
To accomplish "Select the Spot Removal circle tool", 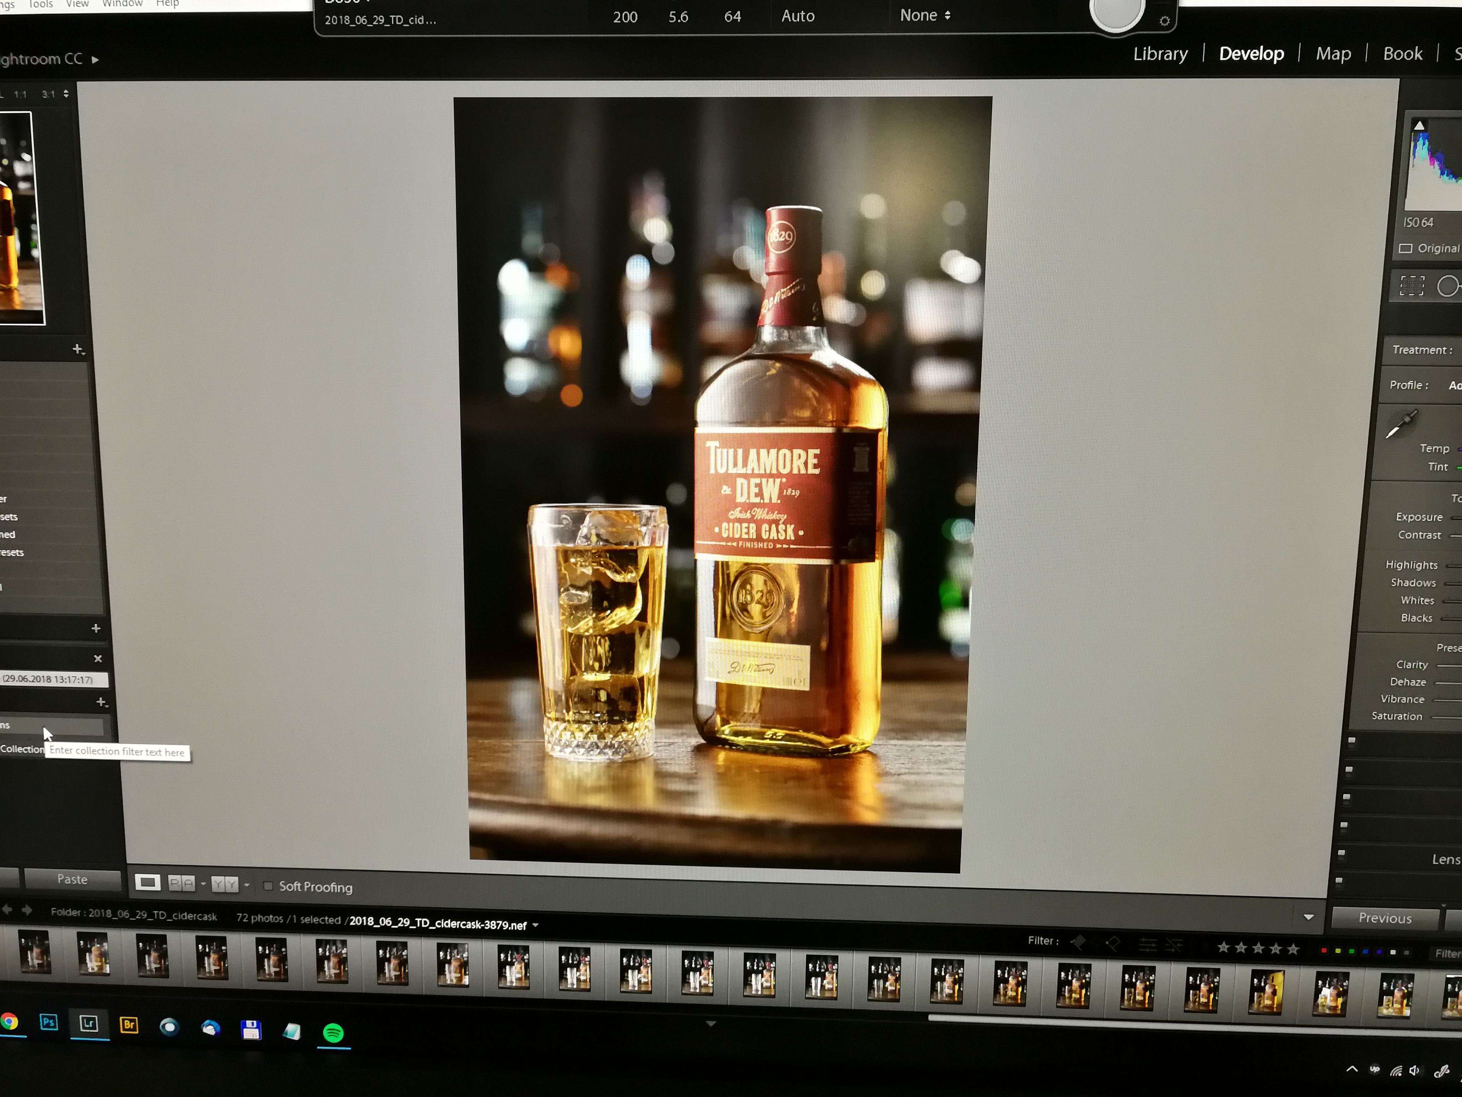I will click(x=1448, y=286).
